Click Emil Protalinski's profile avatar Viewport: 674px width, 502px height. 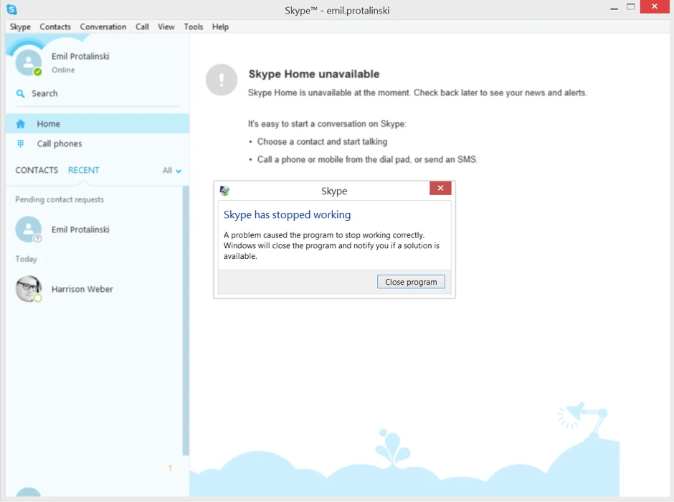tap(28, 62)
